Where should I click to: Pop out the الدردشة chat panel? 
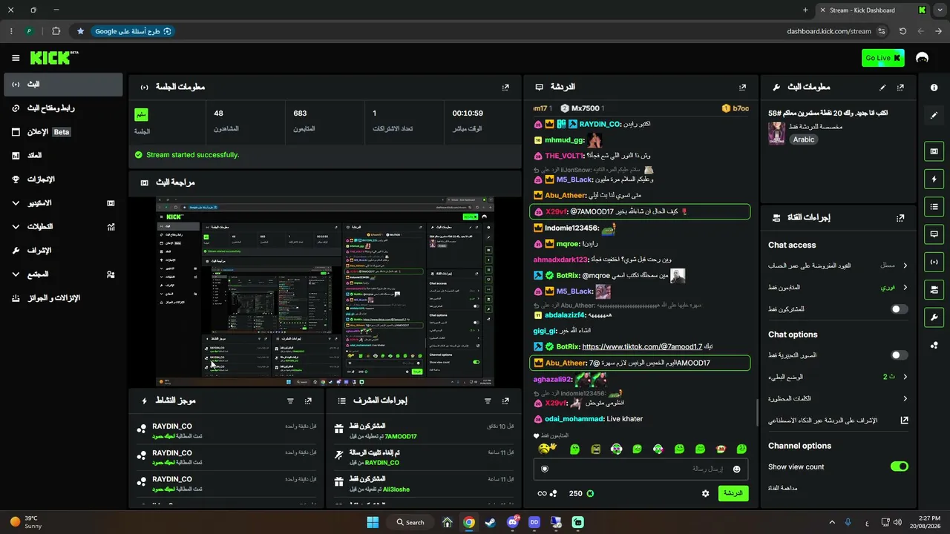coord(742,88)
